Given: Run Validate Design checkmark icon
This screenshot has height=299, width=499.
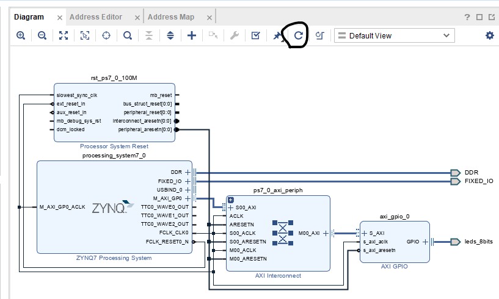Looking at the screenshot, I should click(x=256, y=36).
